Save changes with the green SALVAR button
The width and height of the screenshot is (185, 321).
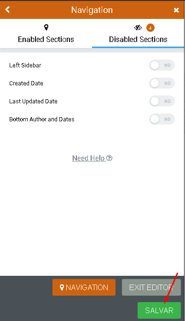tap(159, 310)
